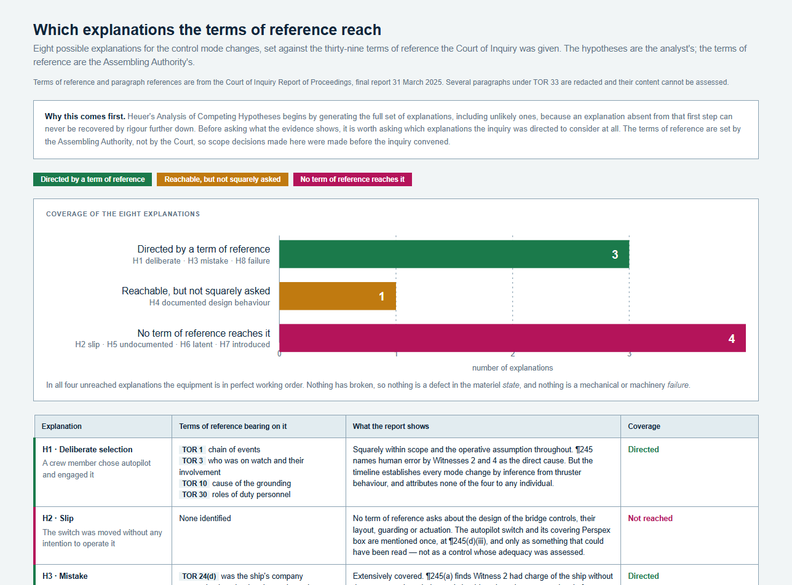Click the 'TOR 1' tag
Viewport: 792px width, 585px height.
click(192, 450)
